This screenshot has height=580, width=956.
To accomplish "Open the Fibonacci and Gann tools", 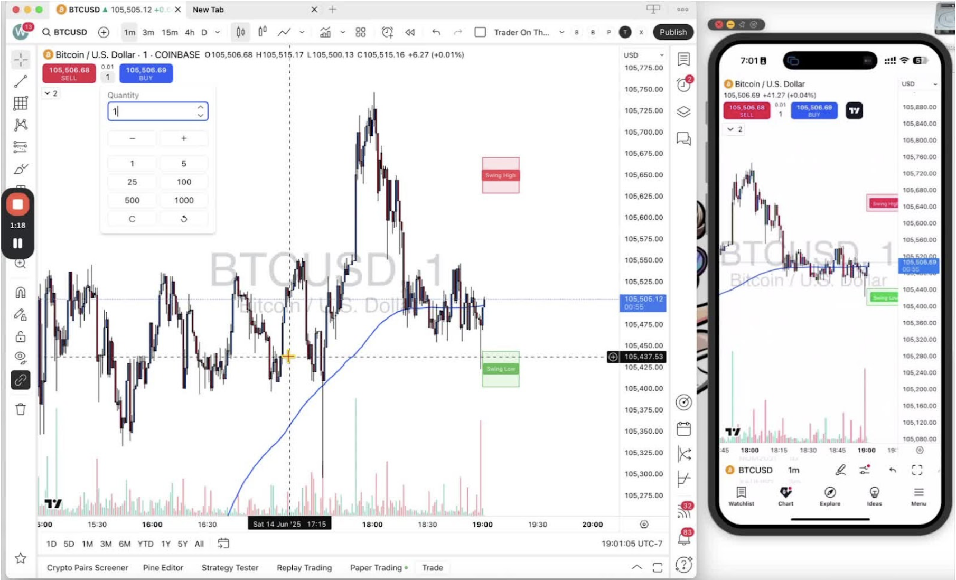I will [21, 103].
